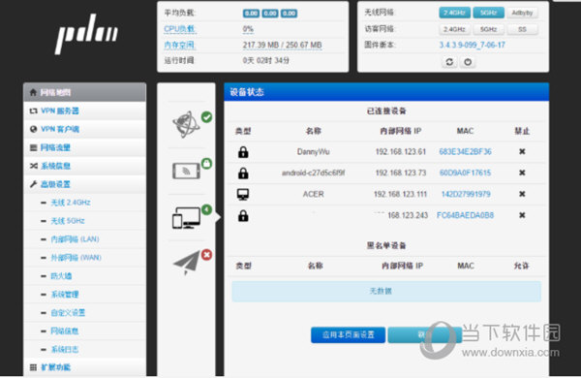Toggle guest network 5GHz button
Image resolution: width=581 pixels, height=378 pixels.
[488, 29]
